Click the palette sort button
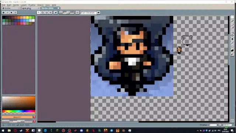Screen dimensions: 236x133 [x=7, y=13]
